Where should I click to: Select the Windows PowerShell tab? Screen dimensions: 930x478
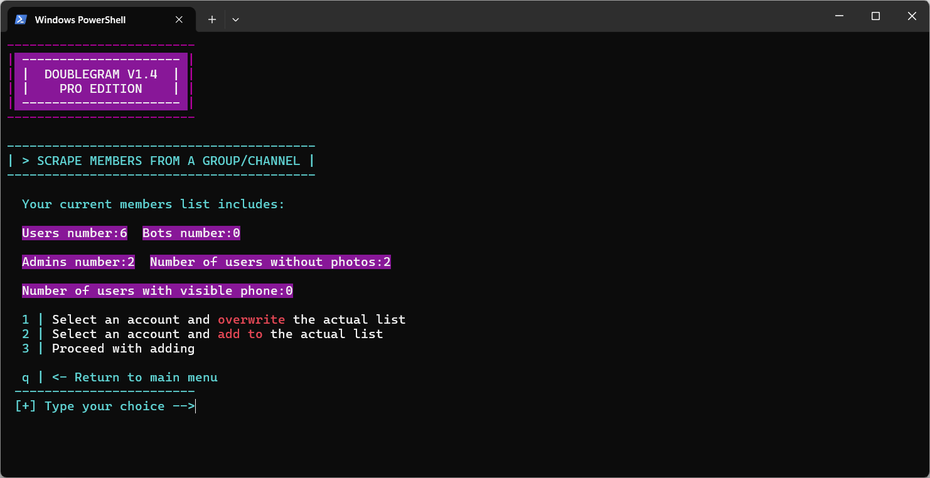coord(80,19)
